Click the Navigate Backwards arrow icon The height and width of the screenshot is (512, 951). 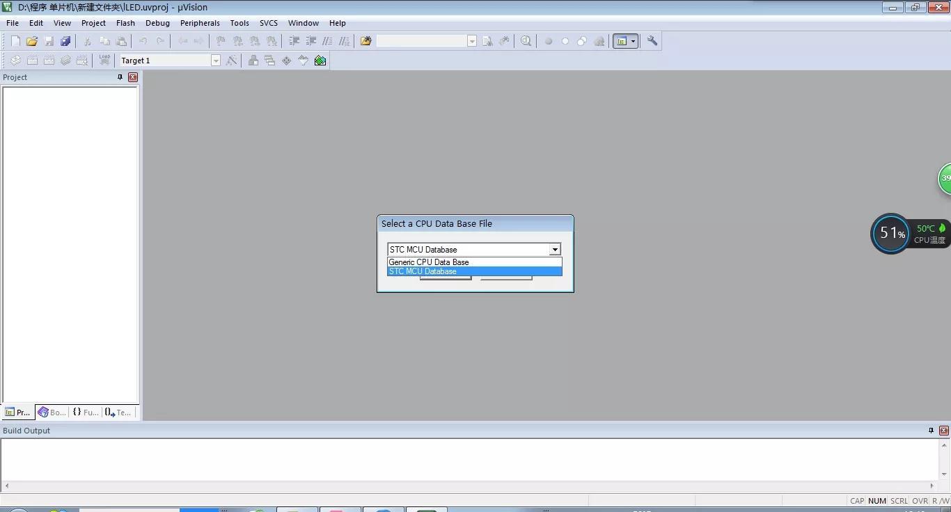(x=182, y=41)
